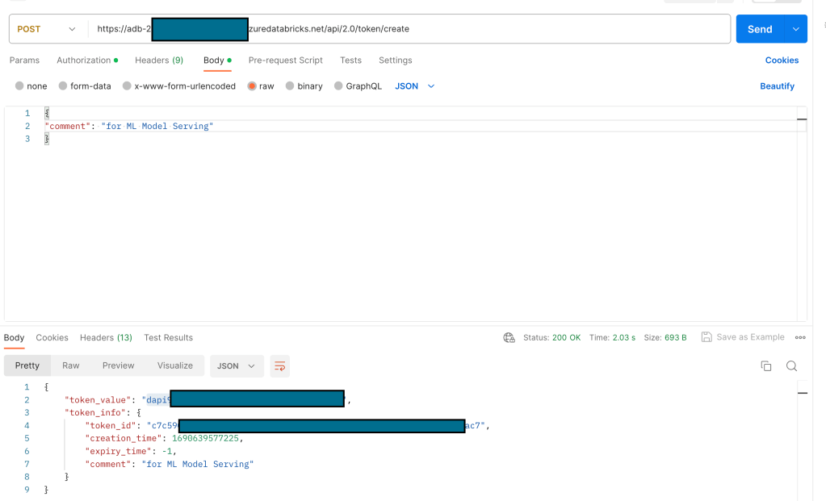Image resolution: width=826 pixels, height=501 pixels.
Task: Click the network globe icon
Action: [509, 338]
